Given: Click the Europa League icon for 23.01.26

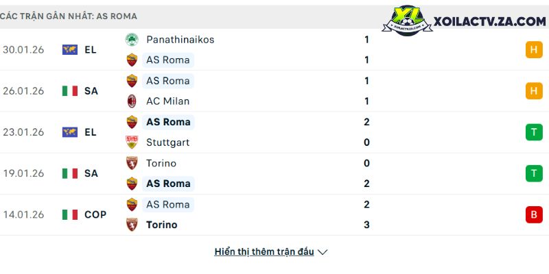Looking at the screenshot, I should tap(70, 132).
